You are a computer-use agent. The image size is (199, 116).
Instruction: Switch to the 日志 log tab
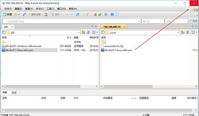click(14, 93)
